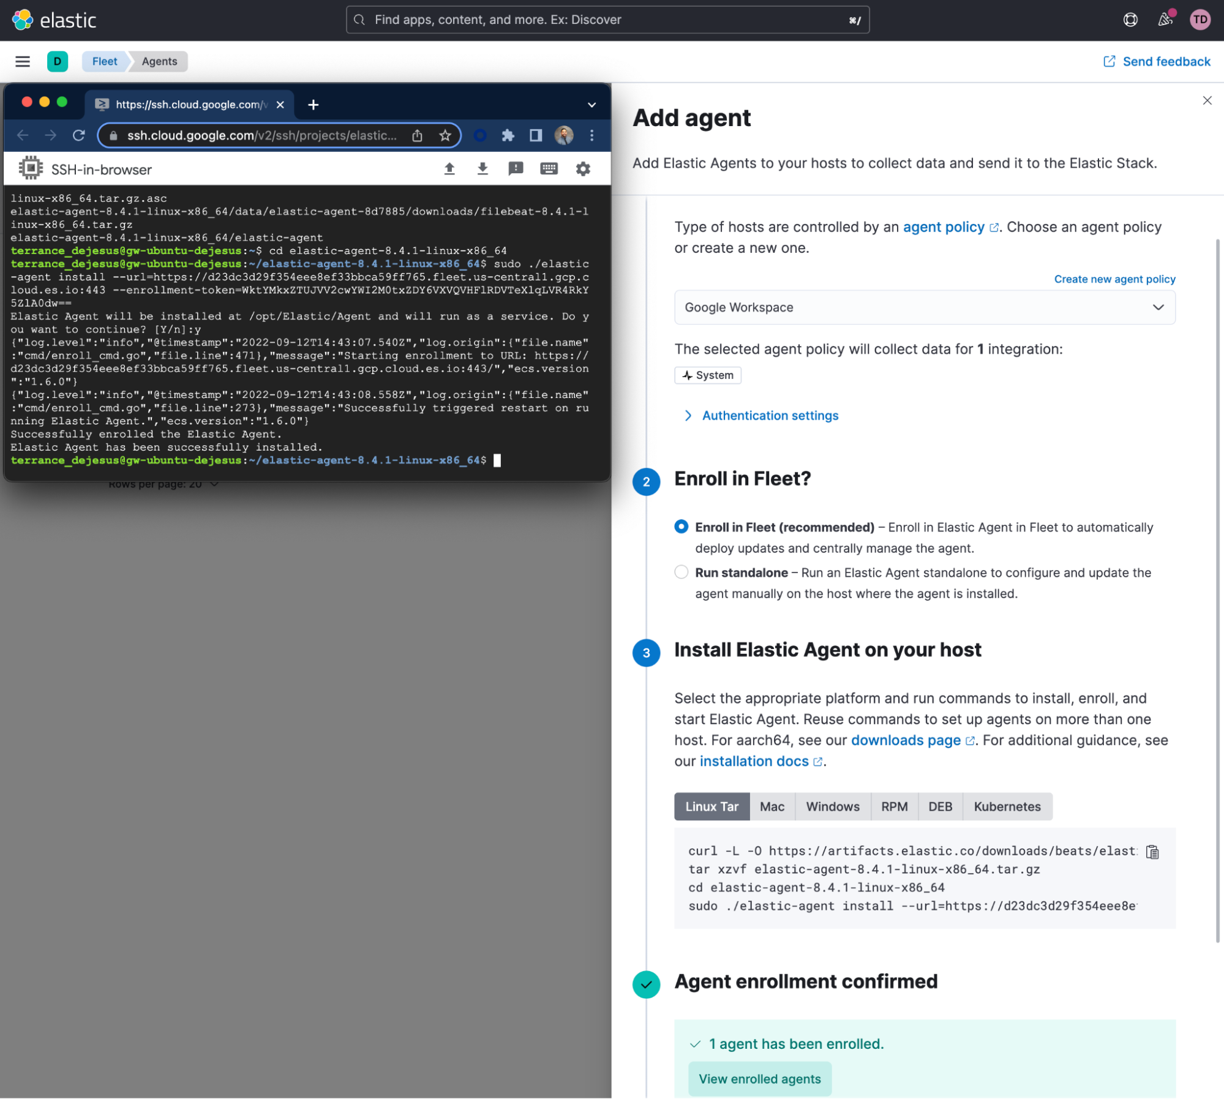The image size is (1224, 1099).
Task: Focus the Find apps search field
Action: click(607, 20)
